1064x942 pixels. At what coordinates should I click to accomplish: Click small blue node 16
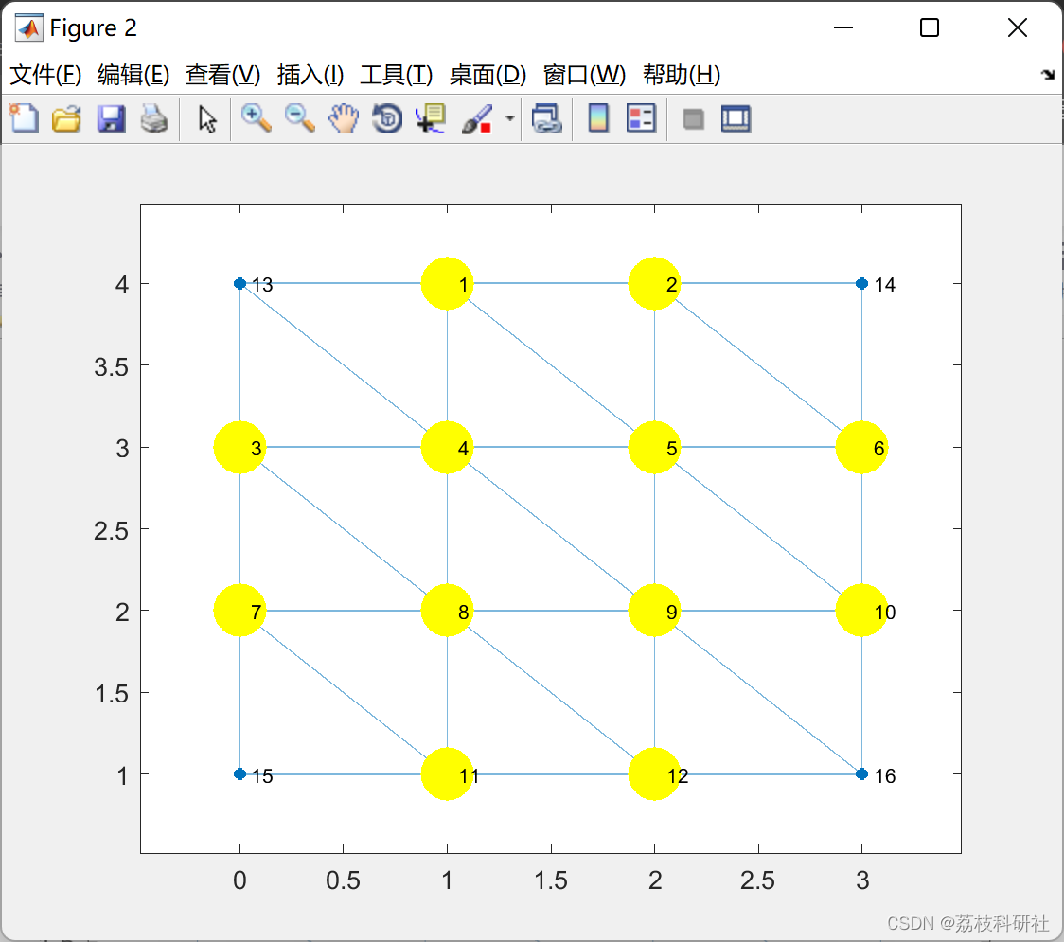861,774
